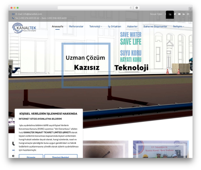Click the Sosyal Ağlar label
This screenshot has width=201, height=170.
[156, 14]
